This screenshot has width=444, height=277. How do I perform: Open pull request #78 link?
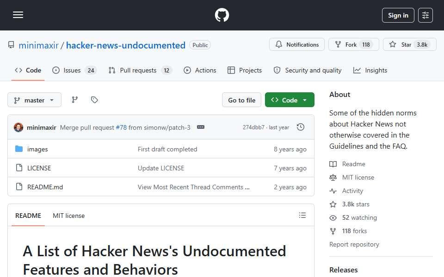(121, 127)
